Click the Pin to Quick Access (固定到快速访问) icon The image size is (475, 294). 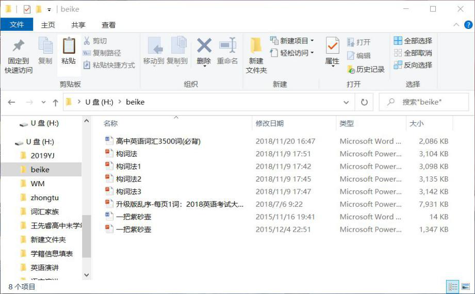[19, 46]
